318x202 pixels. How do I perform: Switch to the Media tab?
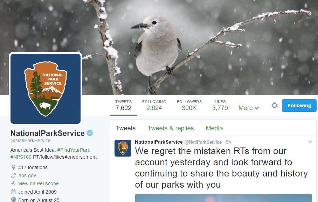pos(214,128)
